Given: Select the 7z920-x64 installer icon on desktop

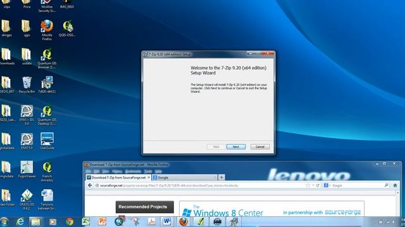Looking at the screenshot, I should [47, 84].
